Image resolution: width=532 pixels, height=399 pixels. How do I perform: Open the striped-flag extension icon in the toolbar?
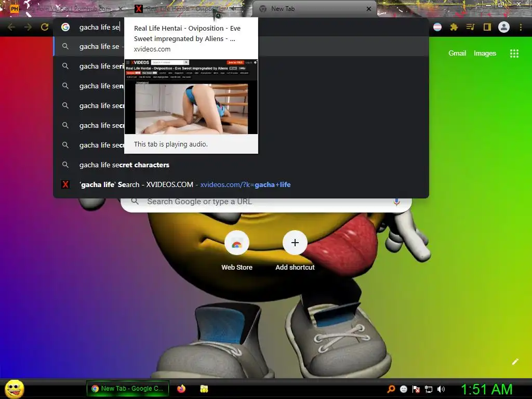pyautogui.click(x=437, y=27)
